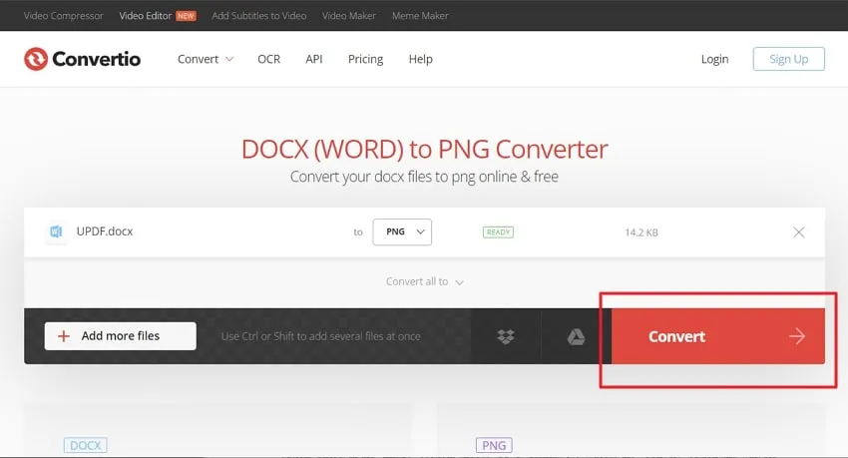This screenshot has width=848, height=458.
Task: Expand the Convert navigation menu
Action: [206, 59]
